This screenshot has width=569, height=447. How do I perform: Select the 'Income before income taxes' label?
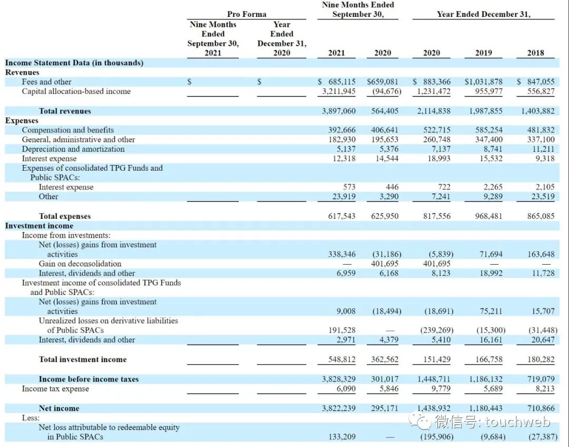(89, 379)
